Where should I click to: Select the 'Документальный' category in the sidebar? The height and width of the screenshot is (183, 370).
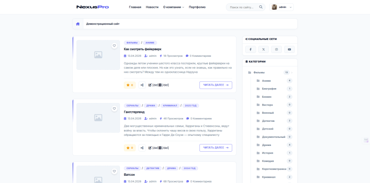pyautogui.click(x=274, y=137)
